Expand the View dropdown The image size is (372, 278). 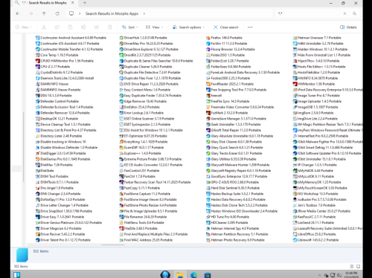tap(154, 28)
